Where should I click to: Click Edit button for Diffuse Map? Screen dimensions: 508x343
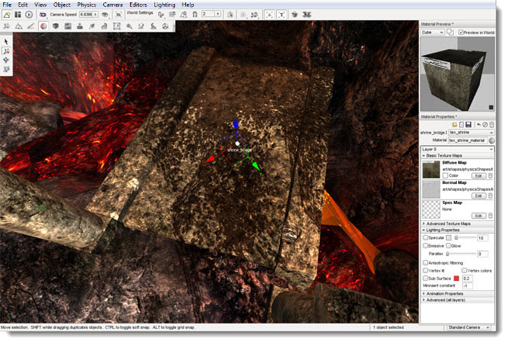[x=479, y=176]
